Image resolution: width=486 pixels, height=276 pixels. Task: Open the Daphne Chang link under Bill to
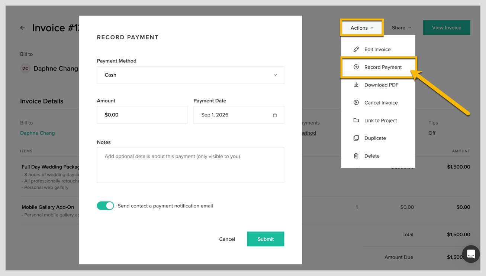coord(37,133)
